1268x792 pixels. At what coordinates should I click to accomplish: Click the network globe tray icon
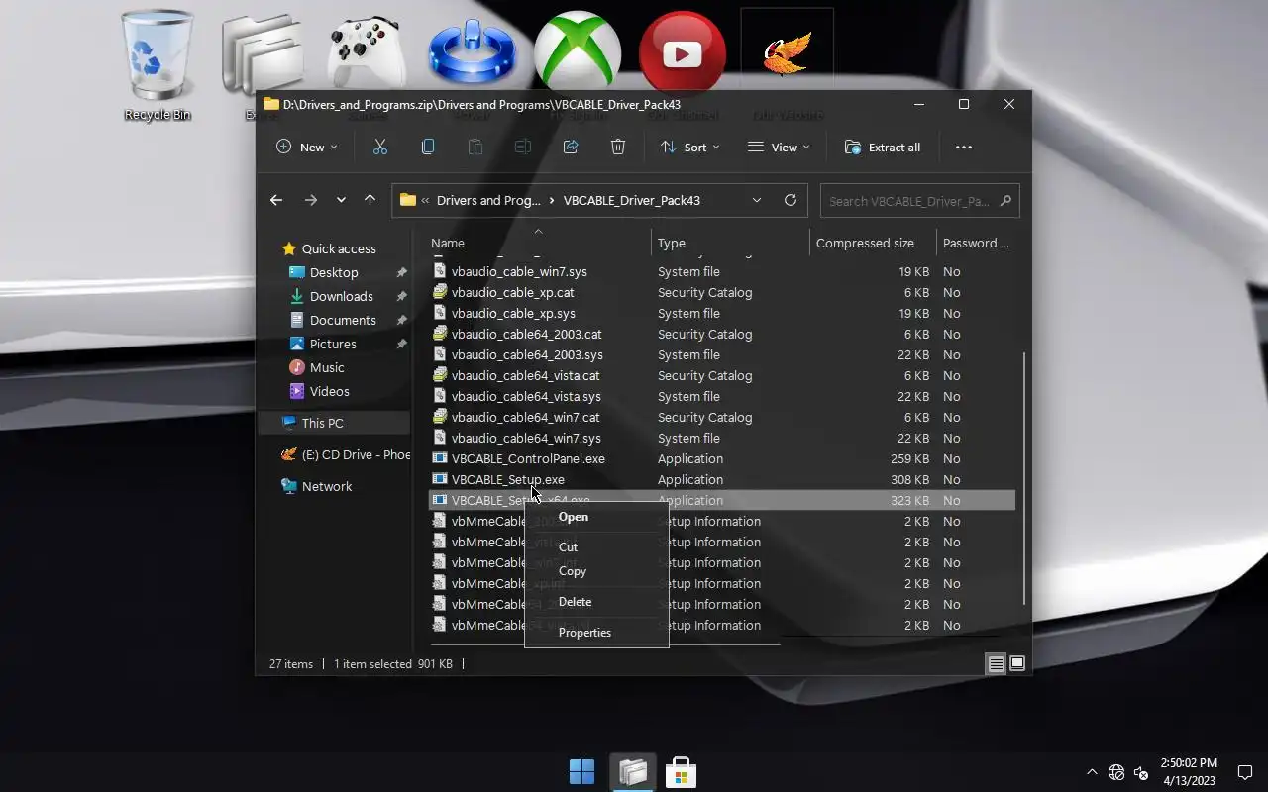pyautogui.click(x=1116, y=772)
